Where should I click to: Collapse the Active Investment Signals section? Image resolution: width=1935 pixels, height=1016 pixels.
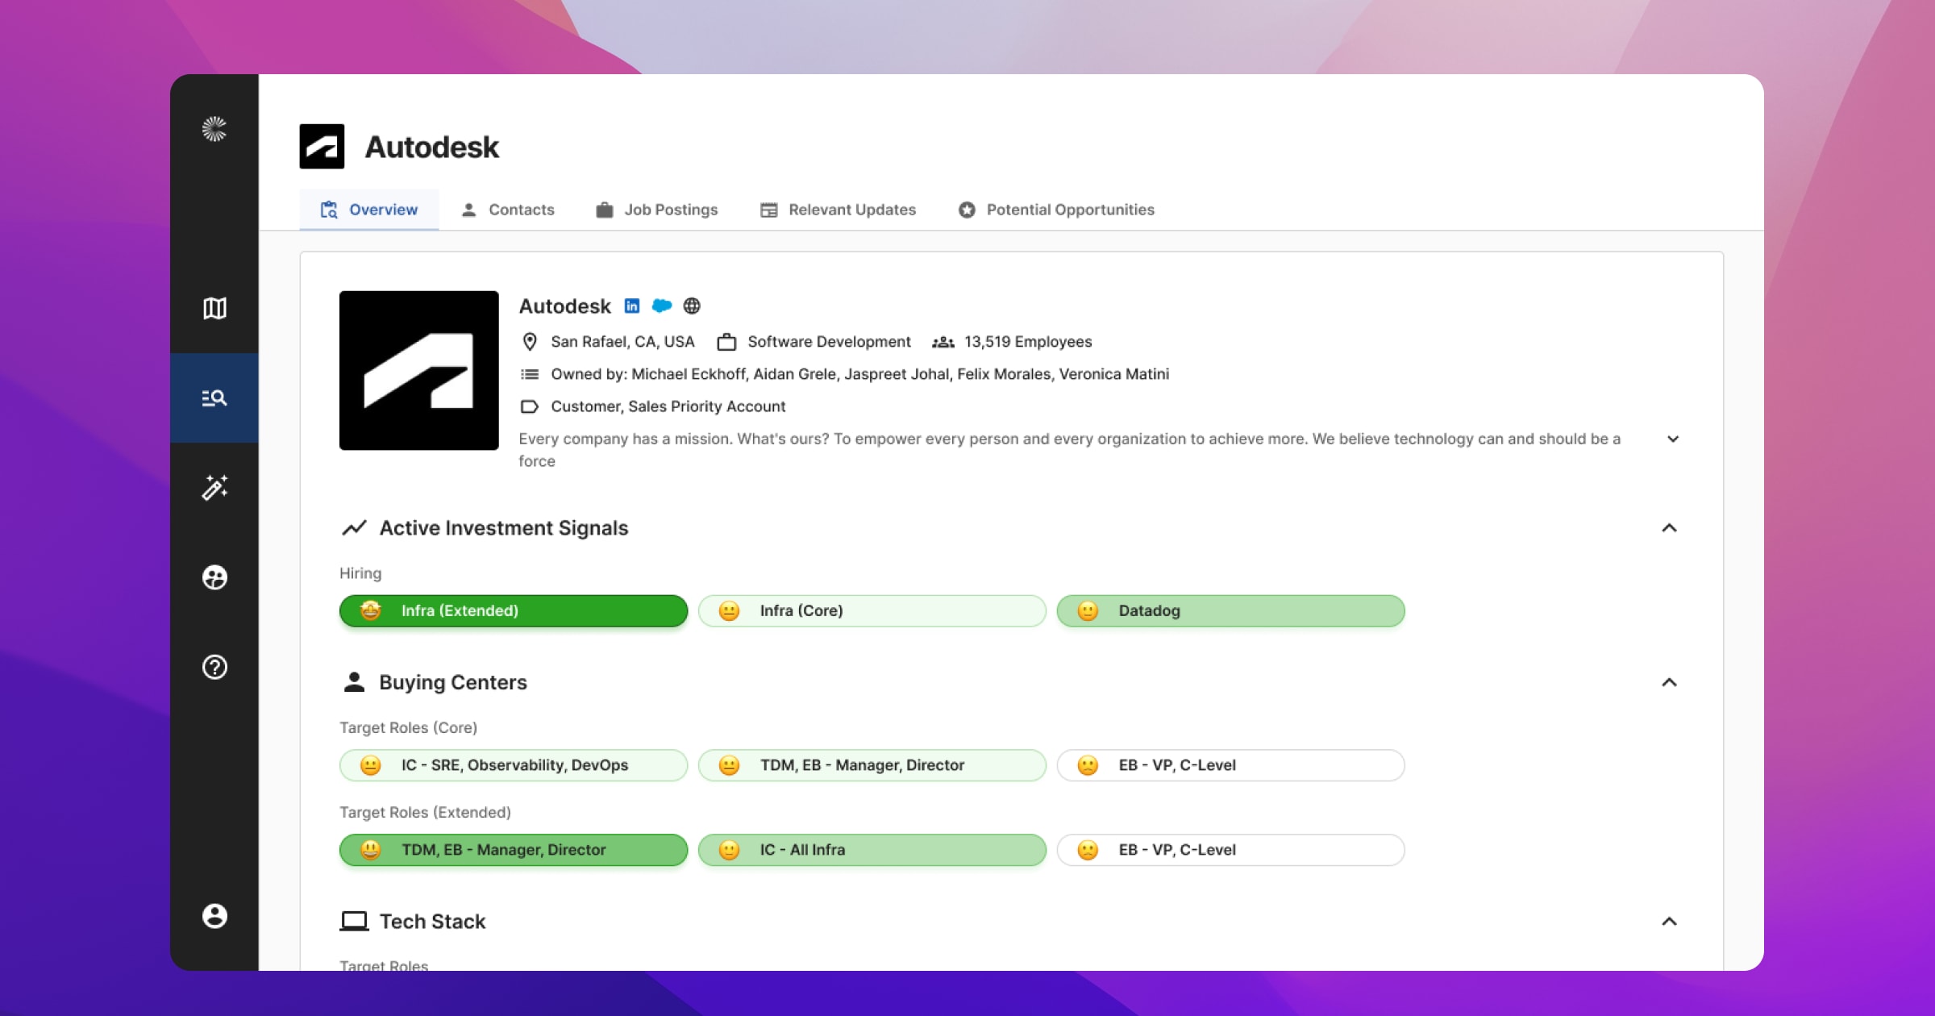click(1669, 528)
